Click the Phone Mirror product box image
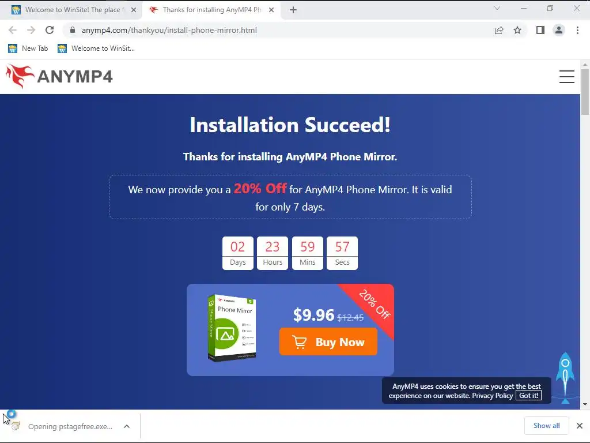The image size is (590, 443). (232, 328)
